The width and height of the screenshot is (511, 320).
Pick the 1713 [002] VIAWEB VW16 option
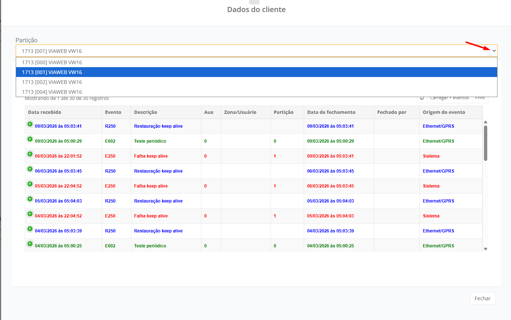[52, 82]
